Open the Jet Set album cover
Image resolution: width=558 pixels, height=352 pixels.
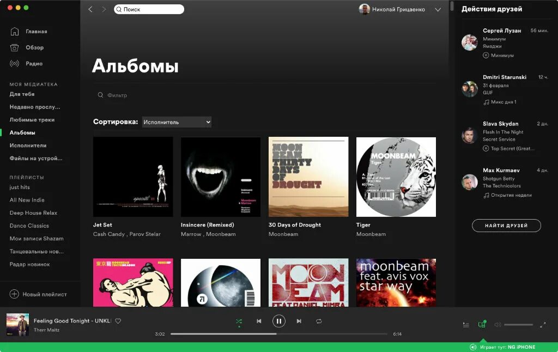tap(133, 177)
